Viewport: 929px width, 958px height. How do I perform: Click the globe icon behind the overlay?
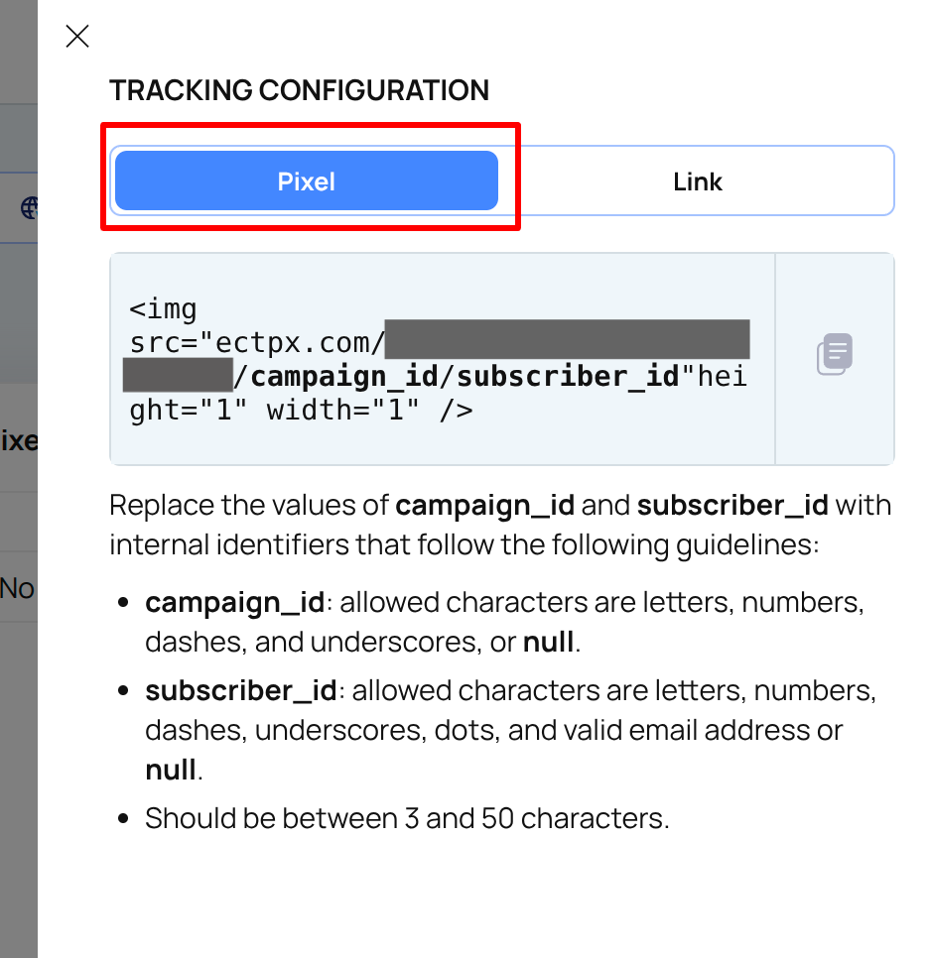(29, 207)
